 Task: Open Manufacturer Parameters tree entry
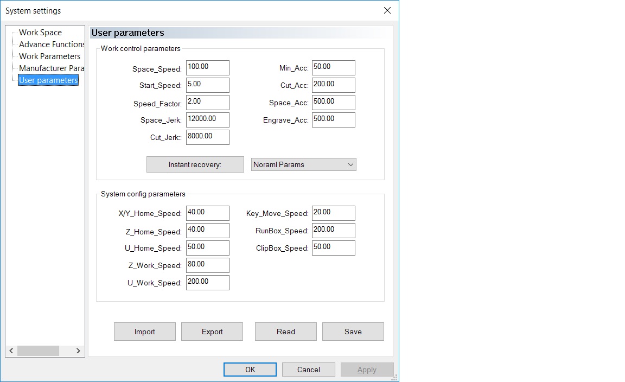pos(51,68)
